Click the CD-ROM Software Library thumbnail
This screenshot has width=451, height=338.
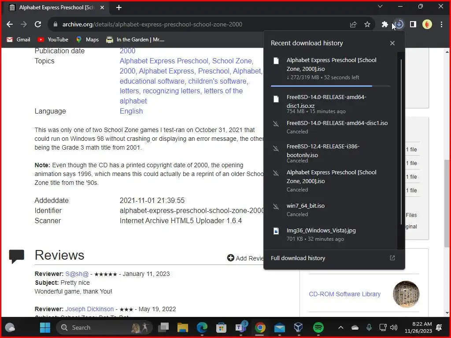pos(406,294)
